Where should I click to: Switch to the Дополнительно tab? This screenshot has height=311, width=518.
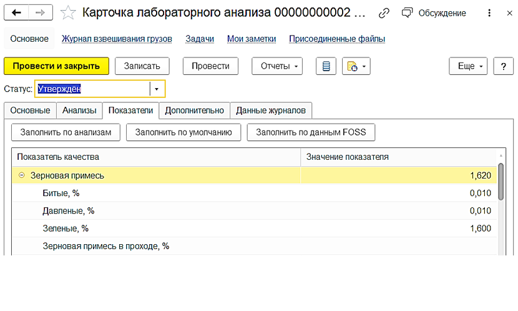tap(195, 111)
